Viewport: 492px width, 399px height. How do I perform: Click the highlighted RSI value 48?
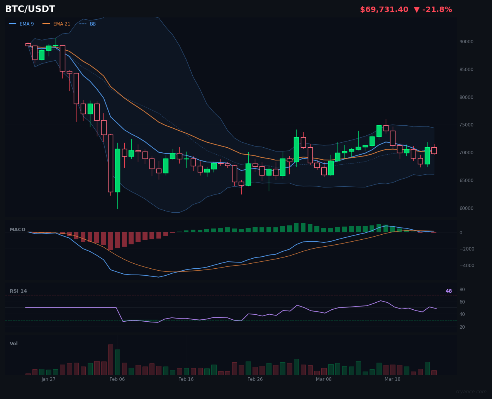pyautogui.click(x=448, y=291)
